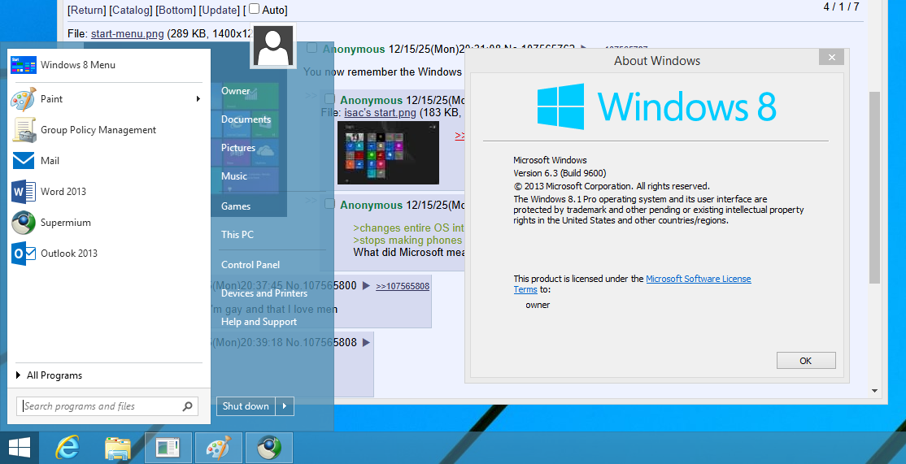Open Internet Explorer from the taskbar
This screenshot has width=906, height=464.
pyautogui.click(x=68, y=448)
